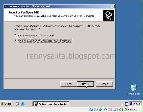Viewport: 143px width, 112px height.
Task: Click the Next button in wizard
Action: tap(85, 84)
